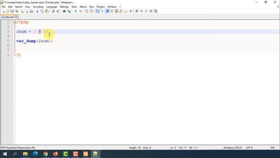Click the Open file toolbar icon
This screenshot has width=280, height=158.
(7, 11)
